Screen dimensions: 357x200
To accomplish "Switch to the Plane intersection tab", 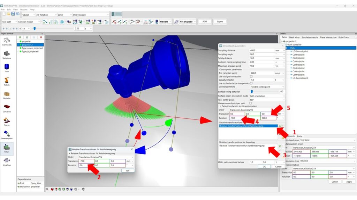I will pos(328,37).
